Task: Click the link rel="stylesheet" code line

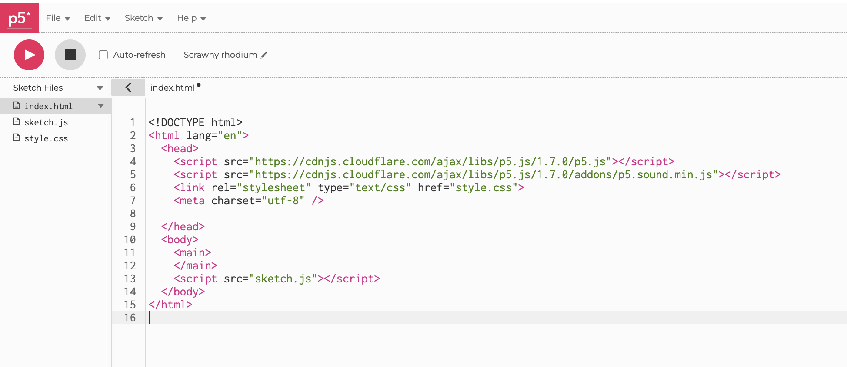Action: coord(349,187)
